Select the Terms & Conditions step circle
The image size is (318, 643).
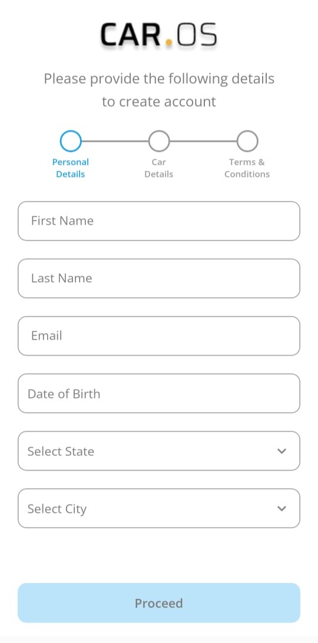[x=247, y=141]
